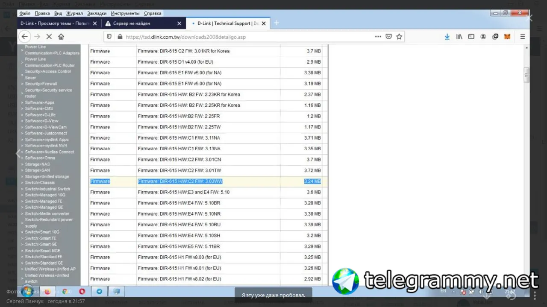Click author name Сергей Панчук
Viewport: 547px width, 307px height.
tap(24, 301)
